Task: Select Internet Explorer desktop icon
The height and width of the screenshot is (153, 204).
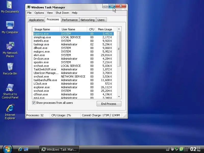Action: point(10,112)
